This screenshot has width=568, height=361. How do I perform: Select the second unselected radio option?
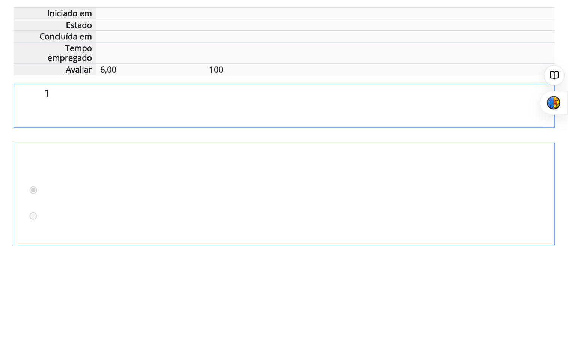pyautogui.click(x=33, y=216)
